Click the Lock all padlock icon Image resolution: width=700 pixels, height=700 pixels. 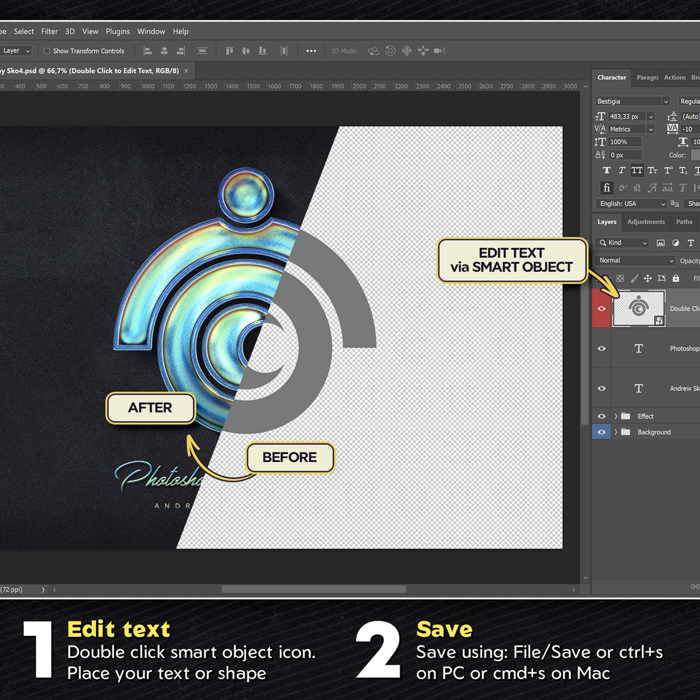click(676, 279)
